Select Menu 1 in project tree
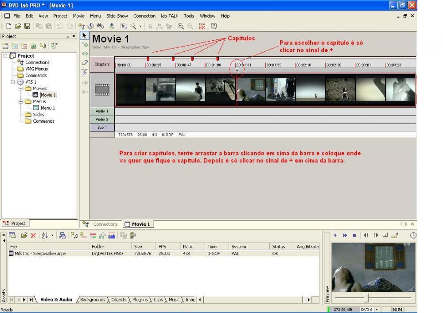The height and width of the screenshot is (313, 443). (x=48, y=108)
